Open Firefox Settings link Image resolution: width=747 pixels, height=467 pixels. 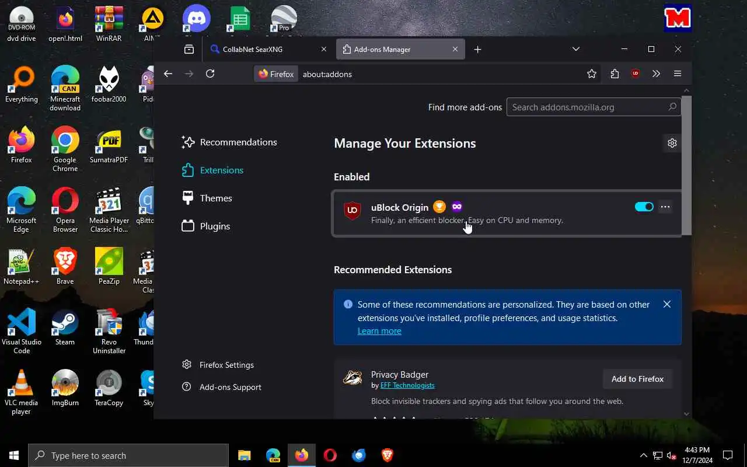coord(218,365)
